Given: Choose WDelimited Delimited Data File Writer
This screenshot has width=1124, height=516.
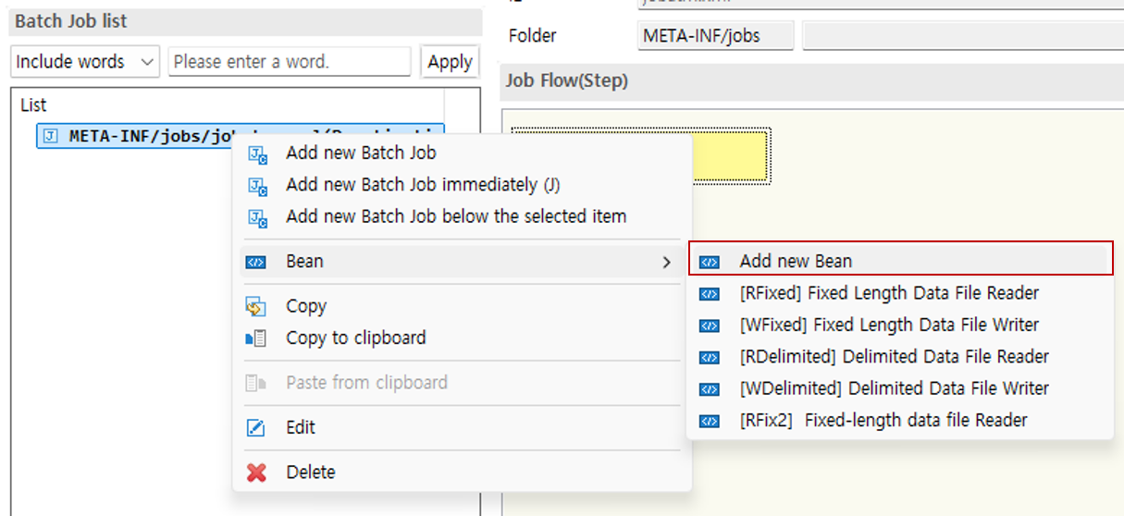Looking at the screenshot, I should coord(894,388).
